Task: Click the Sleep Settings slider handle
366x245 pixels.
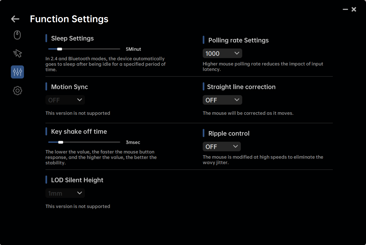Action: [60, 49]
